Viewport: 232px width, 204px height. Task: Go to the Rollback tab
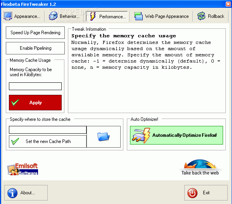(211, 16)
